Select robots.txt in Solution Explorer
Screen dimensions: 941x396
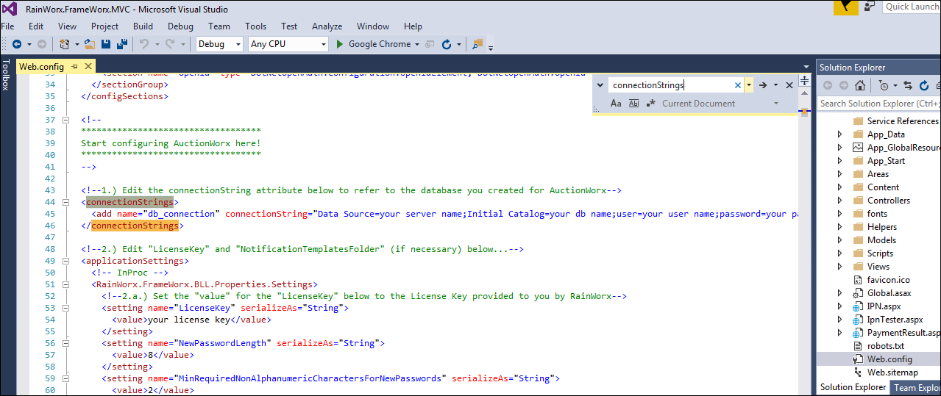click(885, 346)
